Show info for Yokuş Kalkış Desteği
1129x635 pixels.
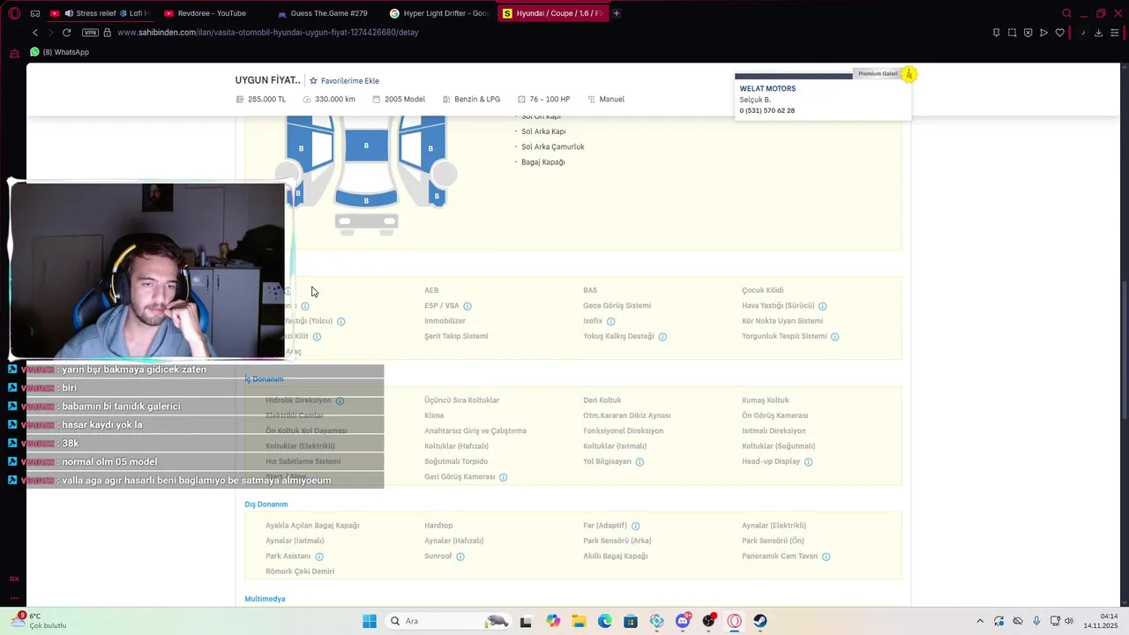(662, 337)
